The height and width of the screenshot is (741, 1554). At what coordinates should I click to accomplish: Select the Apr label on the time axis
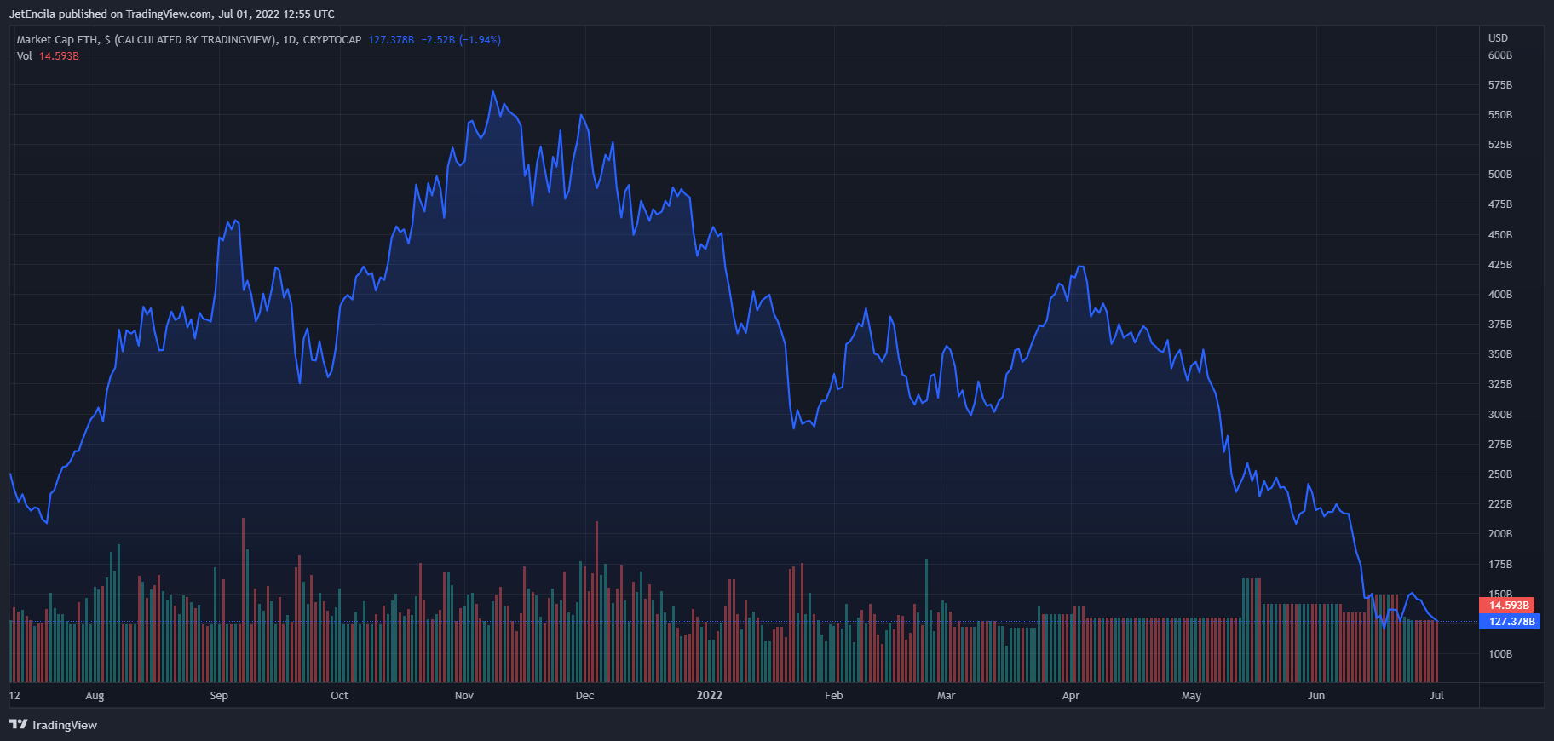click(1070, 696)
